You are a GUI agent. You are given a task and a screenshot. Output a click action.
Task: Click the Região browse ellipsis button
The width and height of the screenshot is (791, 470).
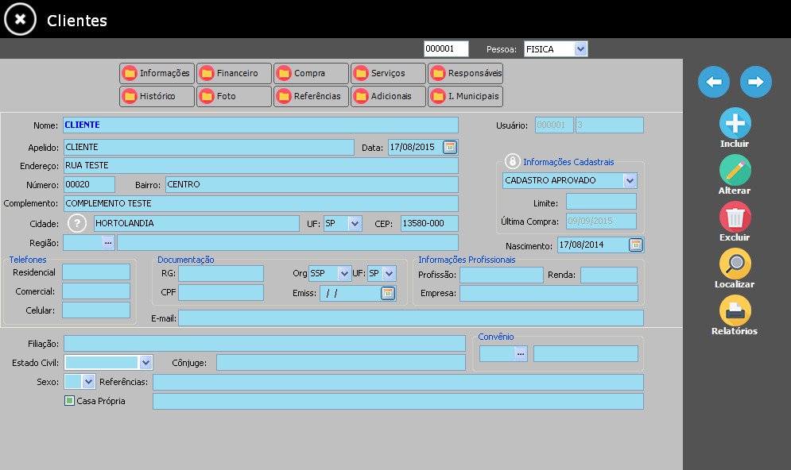tap(108, 242)
